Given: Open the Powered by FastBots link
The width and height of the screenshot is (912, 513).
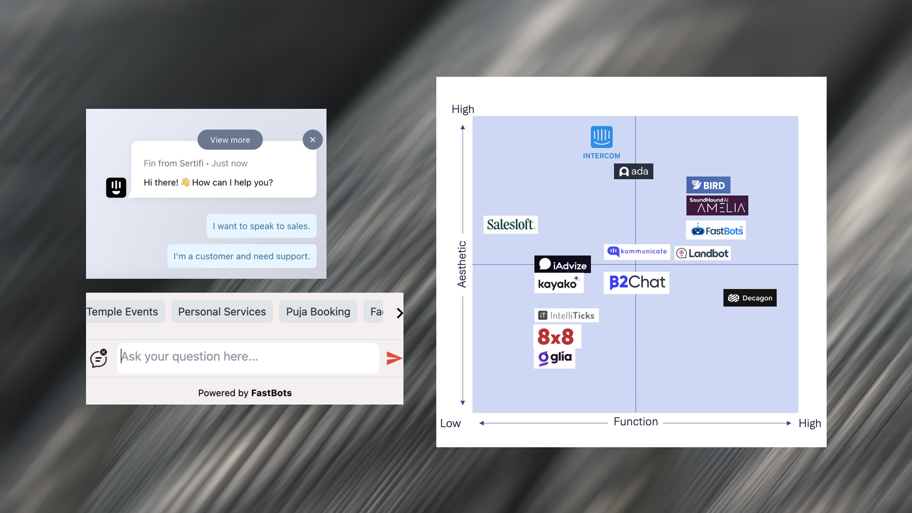Looking at the screenshot, I should coord(245,393).
